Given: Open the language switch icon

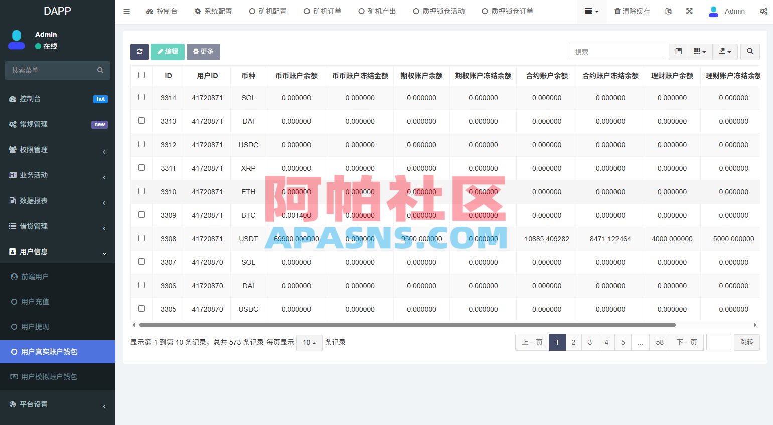Looking at the screenshot, I should [x=668, y=11].
